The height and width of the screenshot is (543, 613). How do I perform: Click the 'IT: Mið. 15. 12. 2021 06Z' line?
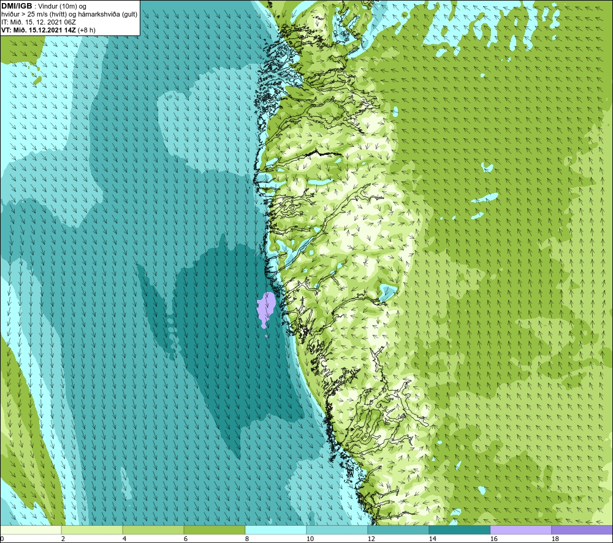(38, 22)
